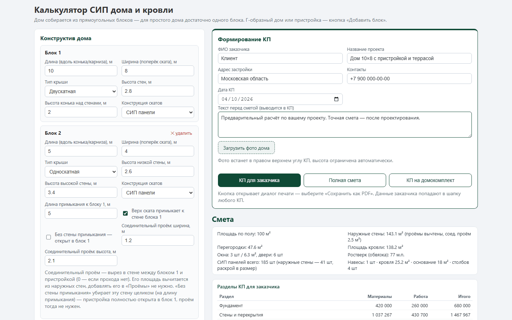This screenshot has height=320, width=512.
Task: Click Загрузить фото дома upload button
Action: pyautogui.click(x=246, y=148)
